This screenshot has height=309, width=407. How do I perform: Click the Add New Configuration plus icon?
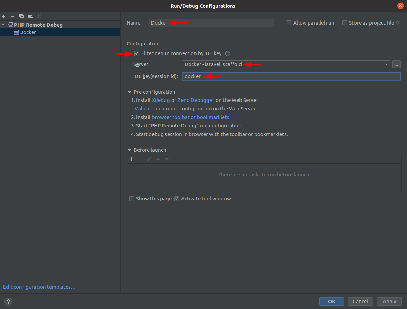(x=4, y=16)
